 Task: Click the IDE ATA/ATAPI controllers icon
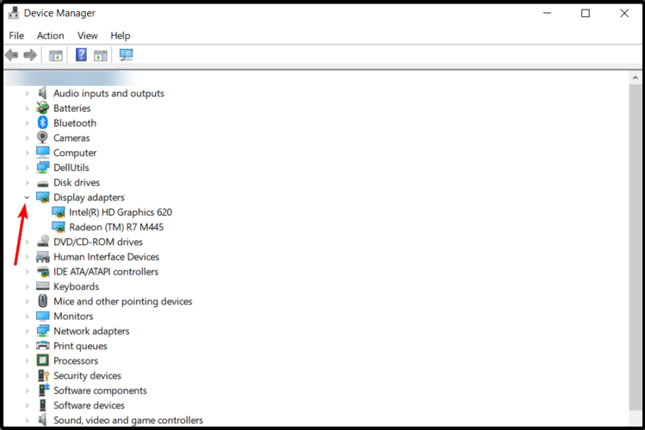coord(43,272)
